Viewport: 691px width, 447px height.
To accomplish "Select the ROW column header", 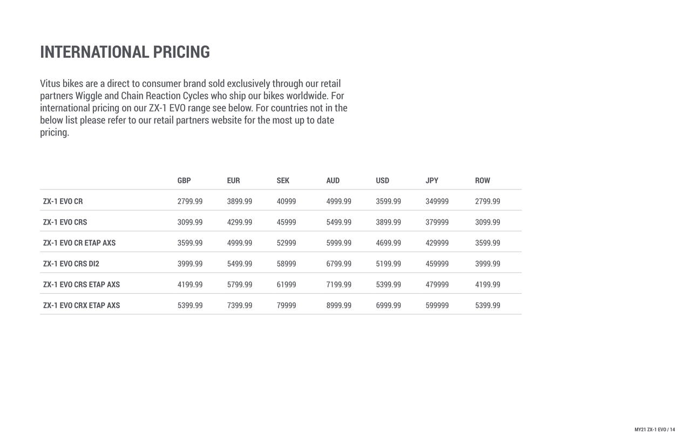I will coord(483,180).
